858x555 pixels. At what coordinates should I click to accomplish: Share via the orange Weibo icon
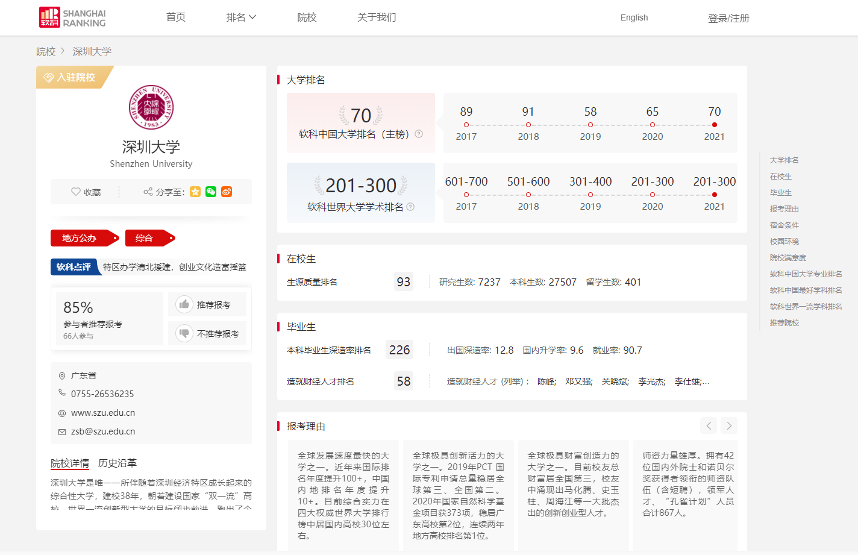pos(227,192)
